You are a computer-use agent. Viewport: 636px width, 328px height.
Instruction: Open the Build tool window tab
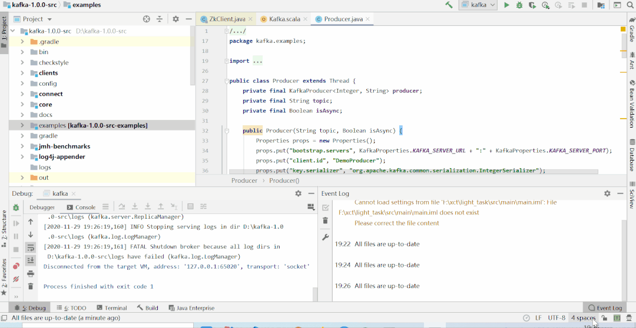[x=148, y=308]
